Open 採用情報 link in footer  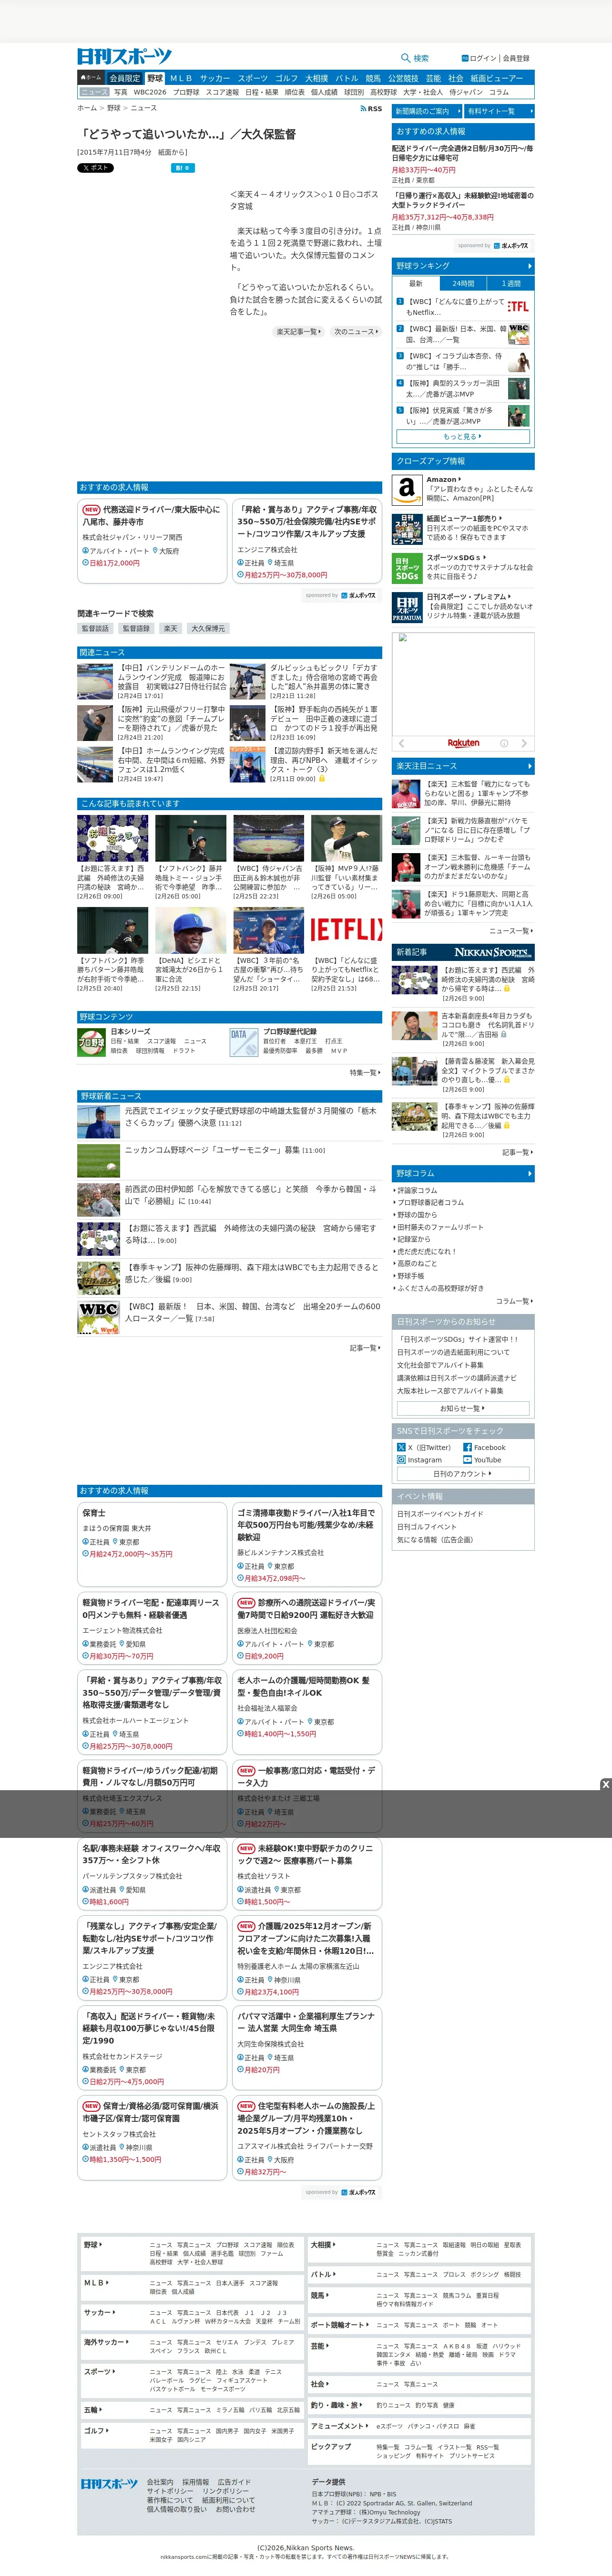[x=196, y=2482]
